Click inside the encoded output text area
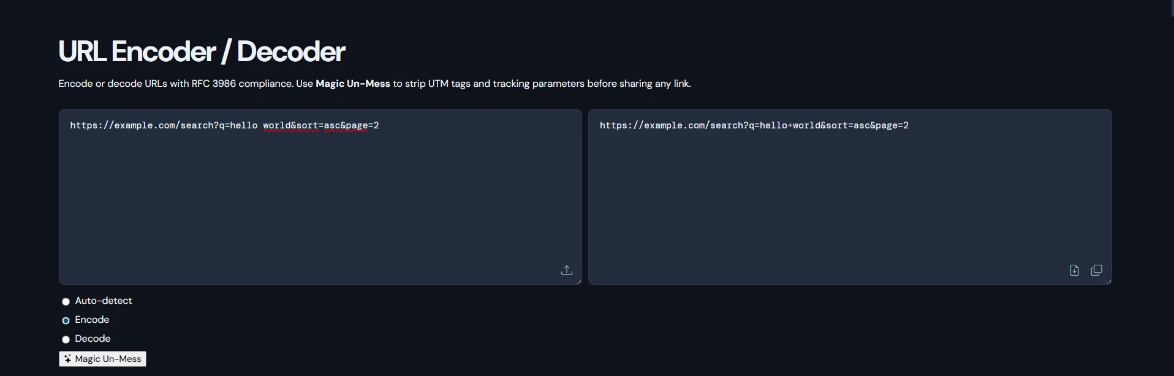The width and height of the screenshot is (1174, 376). pos(850,197)
